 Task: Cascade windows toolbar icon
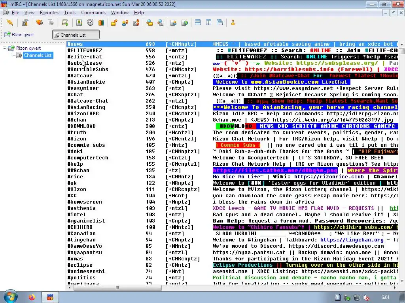pos(220,22)
